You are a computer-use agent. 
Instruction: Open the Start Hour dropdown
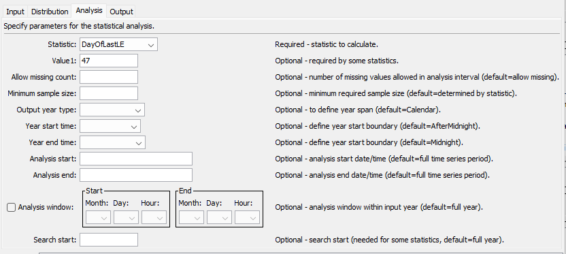click(154, 217)
